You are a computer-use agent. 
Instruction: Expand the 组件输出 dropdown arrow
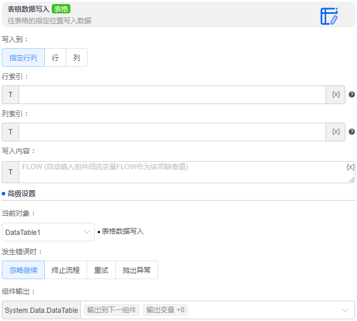(x=345, y=310)
